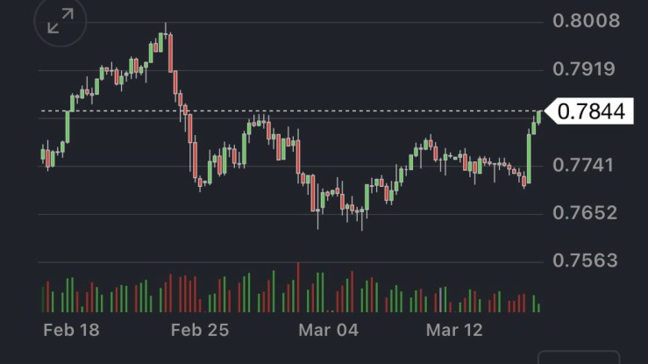The width and height of the screenshot is (648, 364).
Task: Click the tallest red volume bar
Action: [298, 287]
